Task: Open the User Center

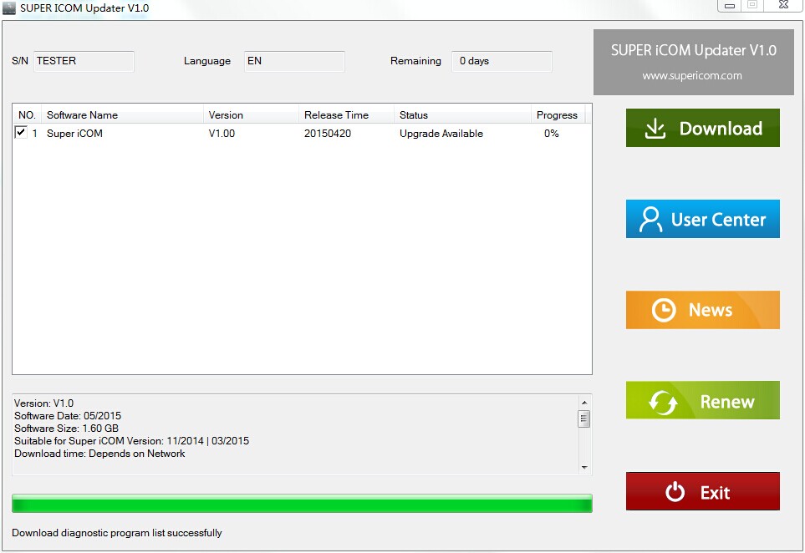Action: (x=702, y=219)
